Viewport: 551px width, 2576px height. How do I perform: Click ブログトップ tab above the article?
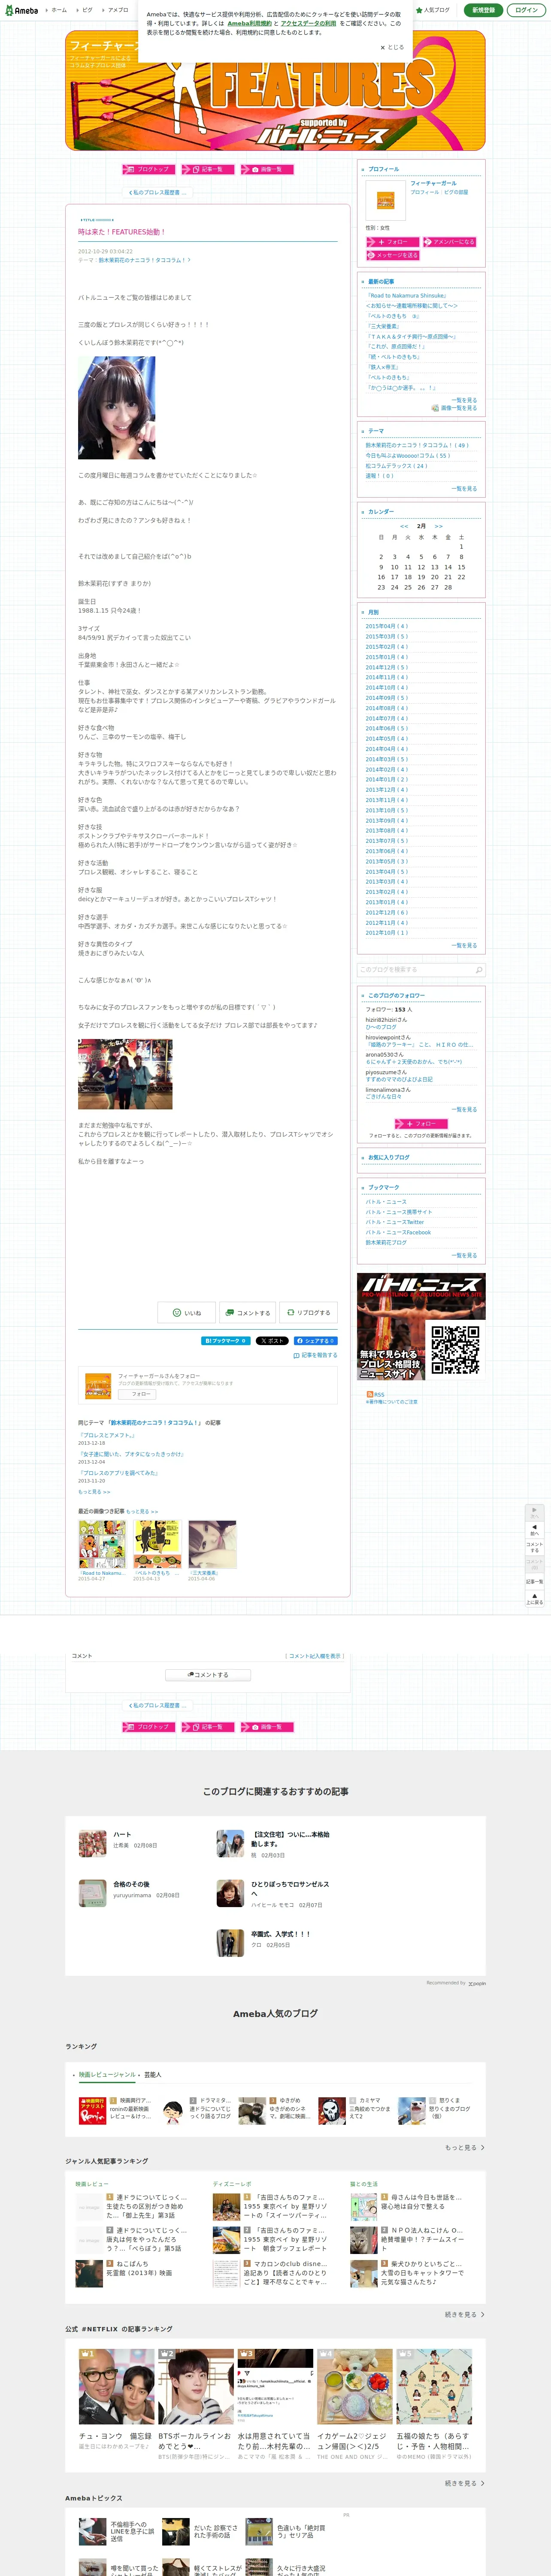pos(149,169)
